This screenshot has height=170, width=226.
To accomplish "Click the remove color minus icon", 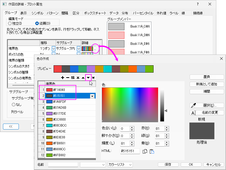I will [x=68, y=78].
